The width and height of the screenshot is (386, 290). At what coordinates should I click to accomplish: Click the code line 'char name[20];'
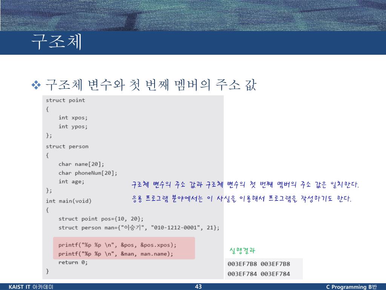pos(81,164)
